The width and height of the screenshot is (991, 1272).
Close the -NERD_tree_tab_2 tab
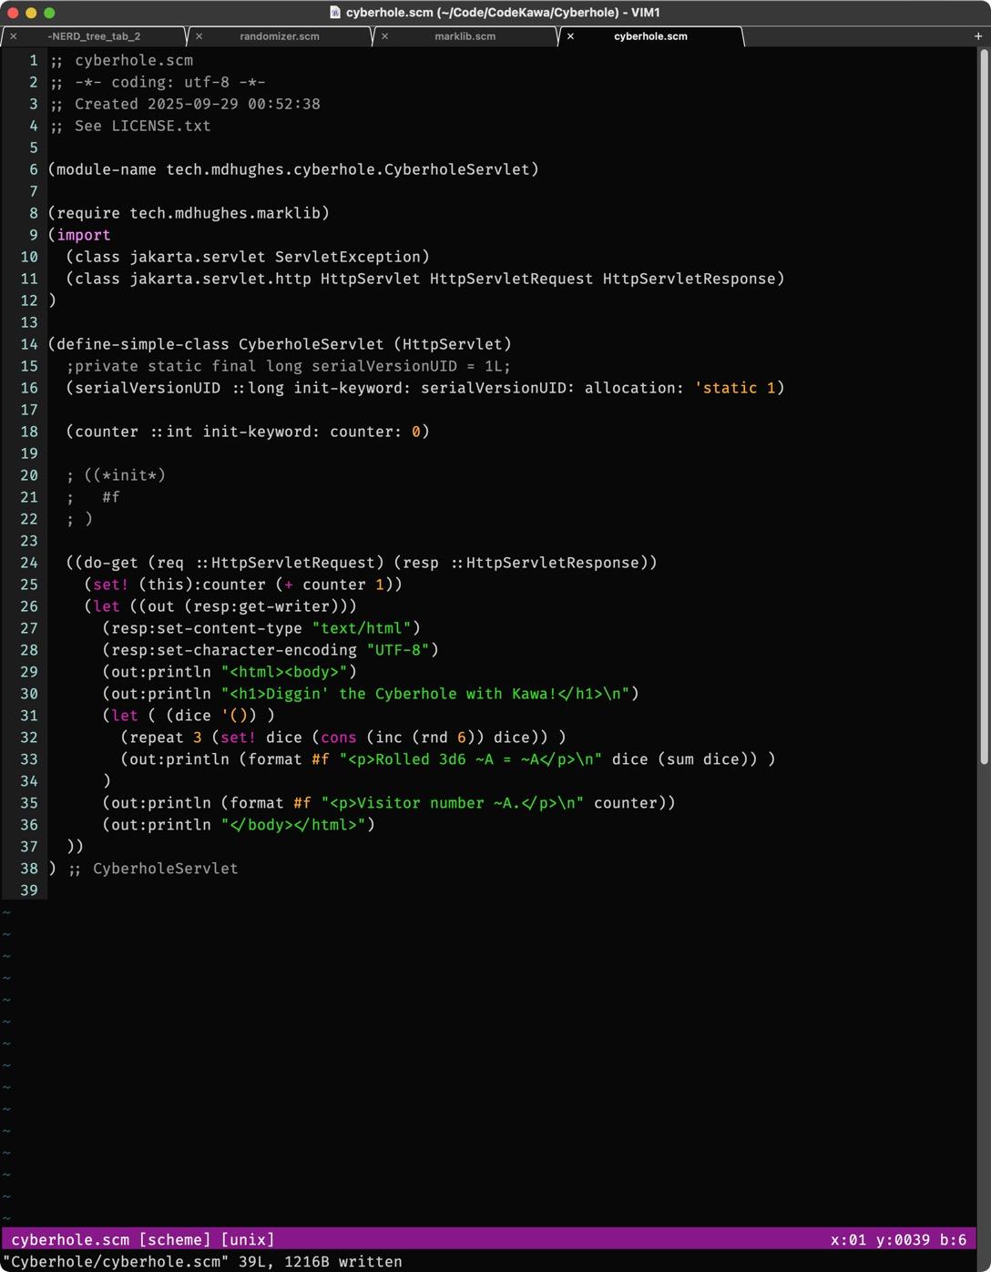[x=14, y=36]
